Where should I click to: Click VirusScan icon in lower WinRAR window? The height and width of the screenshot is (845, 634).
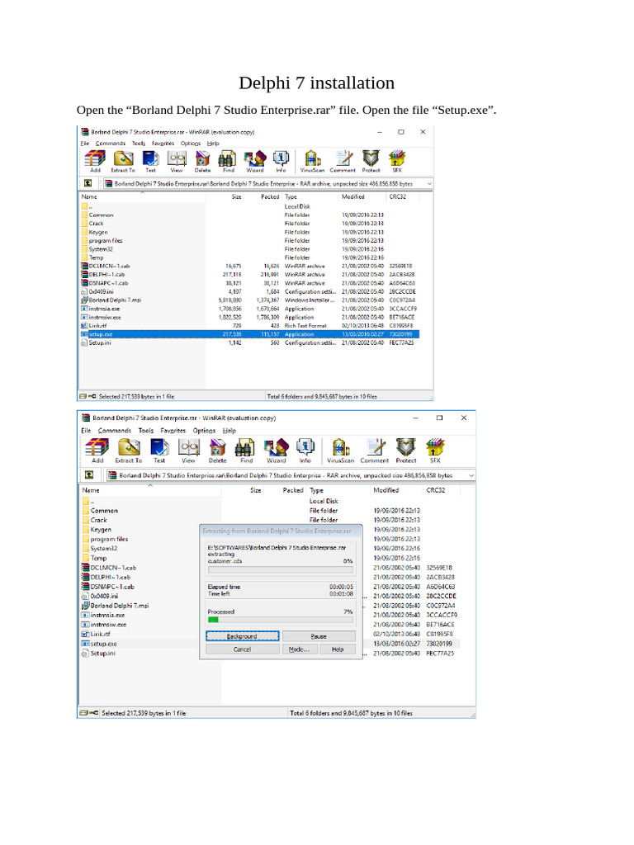coord(340,451)
